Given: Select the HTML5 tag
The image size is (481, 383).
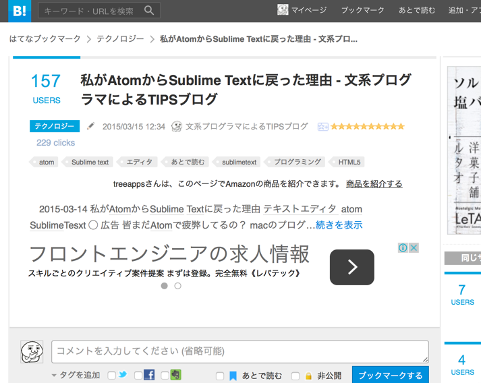Looking at the screenshot, I should (x=347, y=162).
